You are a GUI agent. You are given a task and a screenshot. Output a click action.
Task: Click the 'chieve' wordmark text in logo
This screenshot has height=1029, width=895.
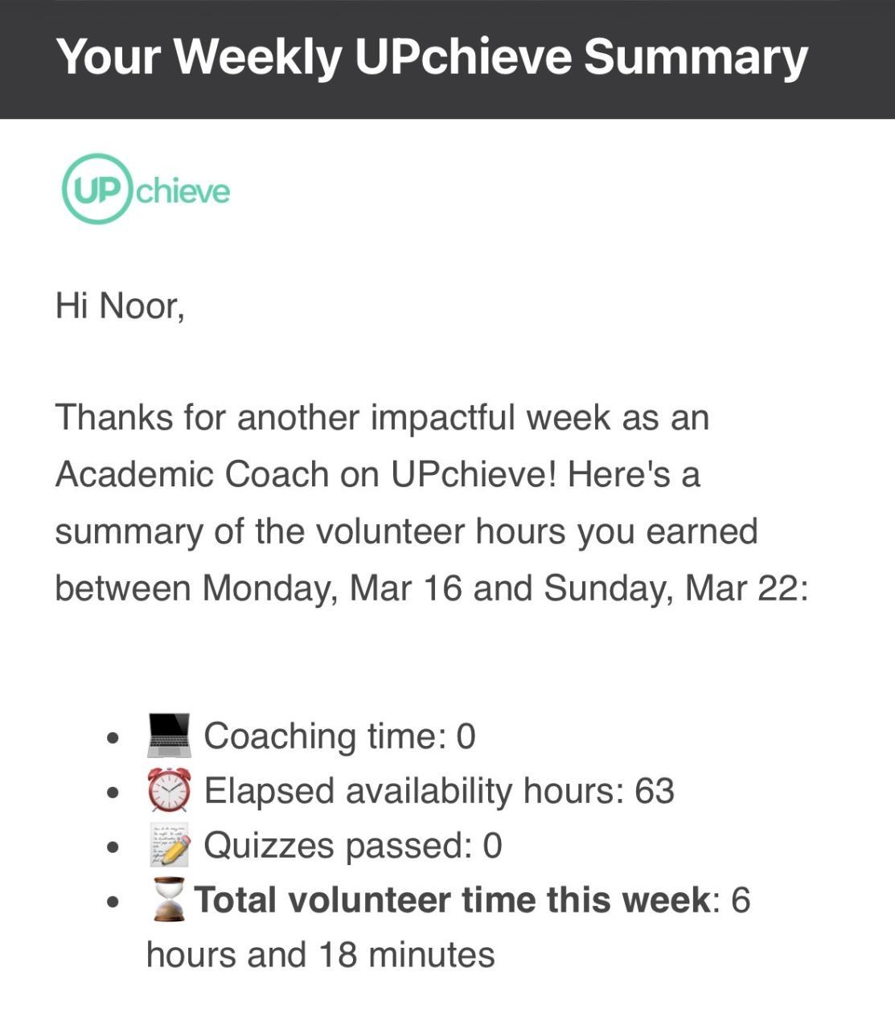[x=183, y=191]
